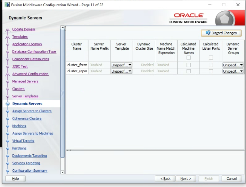Open Dynamic Server Groups dropdown for cluster_repor

tap(233, 71)
